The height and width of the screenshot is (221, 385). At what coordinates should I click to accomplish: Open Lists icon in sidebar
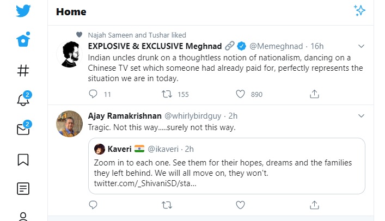click(x=23, y=189)
